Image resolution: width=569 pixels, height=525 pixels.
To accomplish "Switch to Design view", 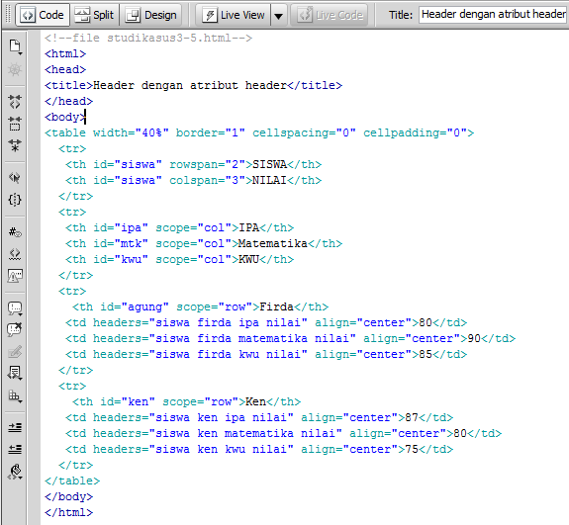I will (150, 15).
